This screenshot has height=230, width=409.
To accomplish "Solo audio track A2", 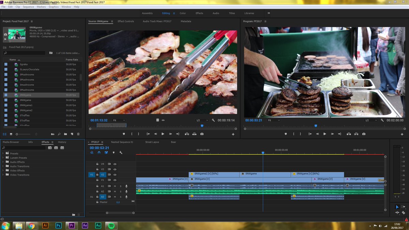I will (x=120, y=191).
